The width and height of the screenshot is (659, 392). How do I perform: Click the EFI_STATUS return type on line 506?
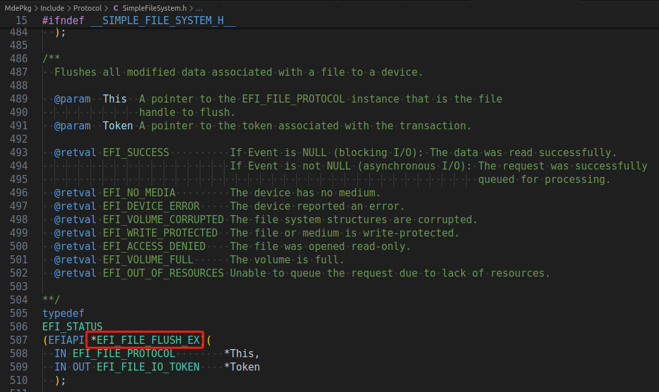[72, 326]
